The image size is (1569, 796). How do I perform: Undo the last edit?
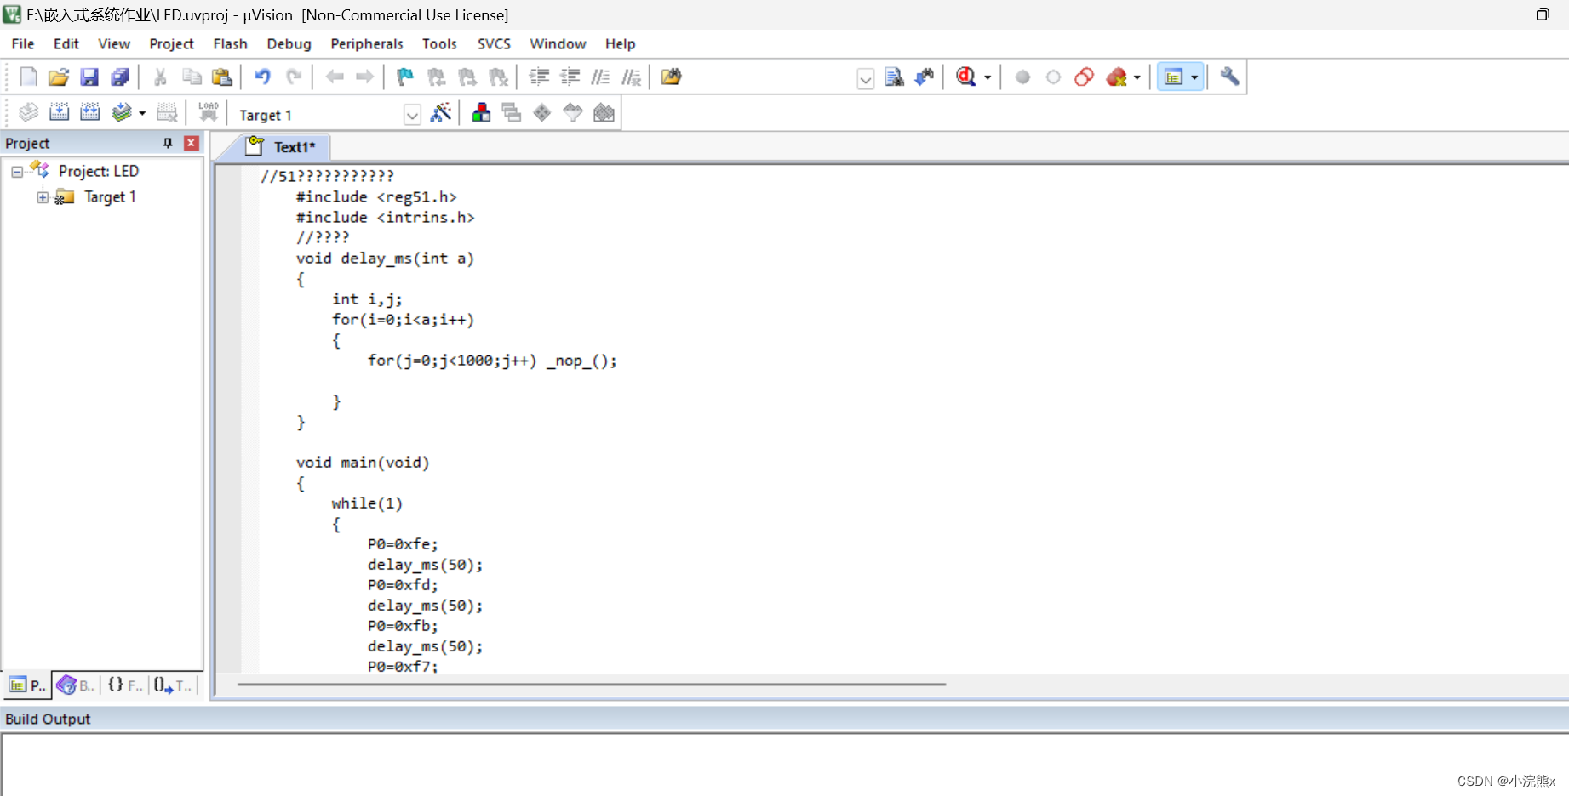pos(263,77)
